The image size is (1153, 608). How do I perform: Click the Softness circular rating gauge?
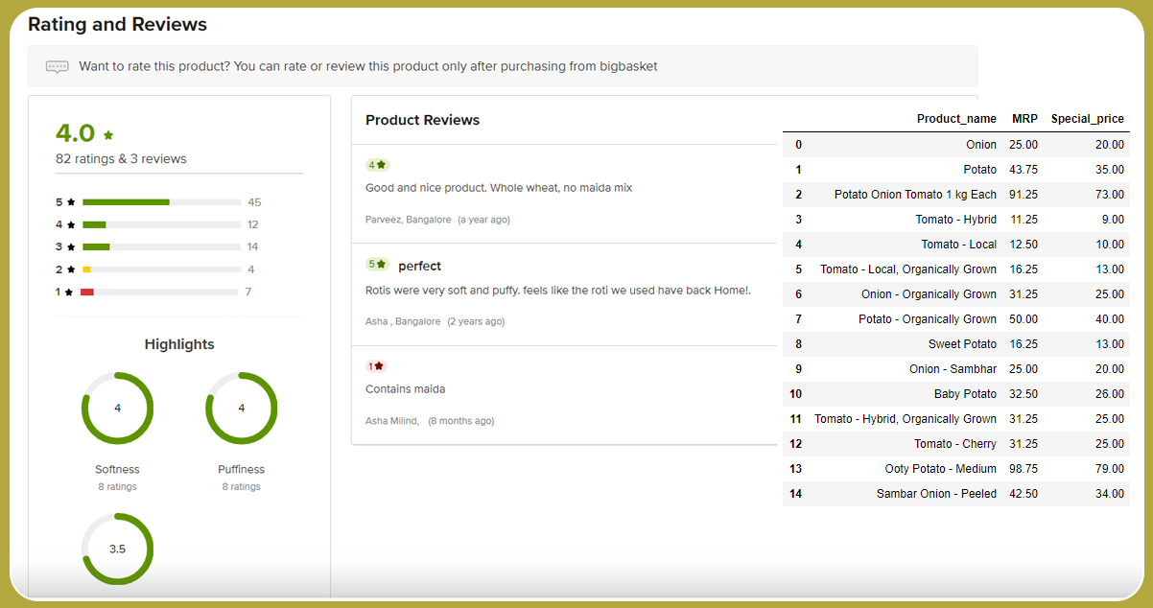(117, 409)
